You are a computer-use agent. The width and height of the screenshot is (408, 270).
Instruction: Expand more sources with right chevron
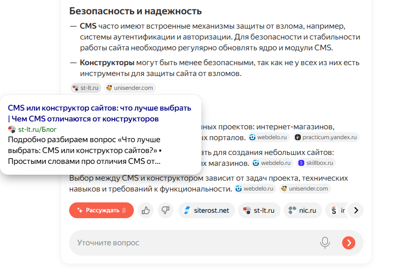pyautogui.click(x=356, y=210)
